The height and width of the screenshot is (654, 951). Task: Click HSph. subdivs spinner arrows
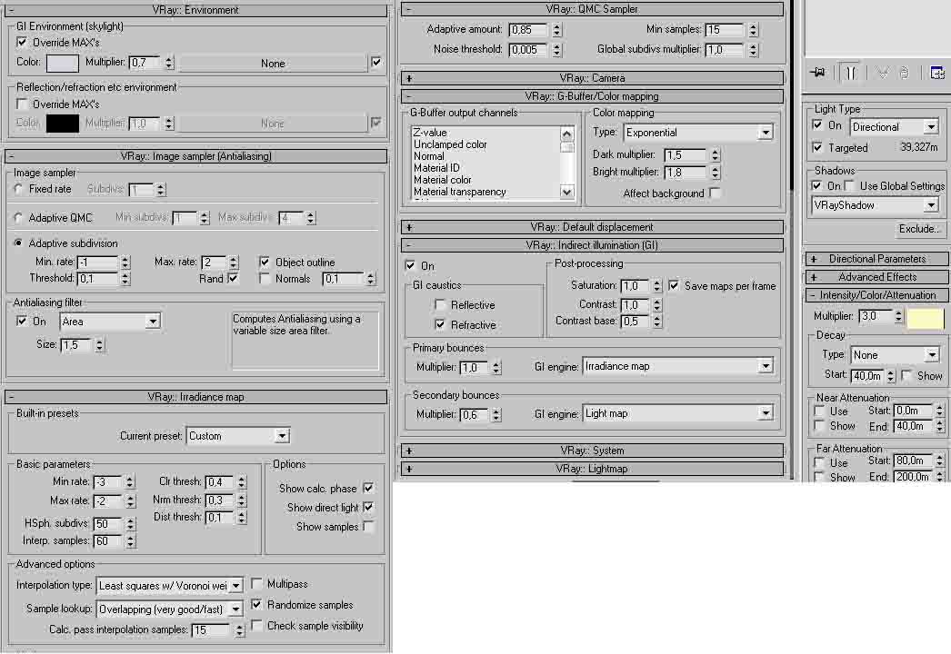pyautogui.click(x=130, y=524)
